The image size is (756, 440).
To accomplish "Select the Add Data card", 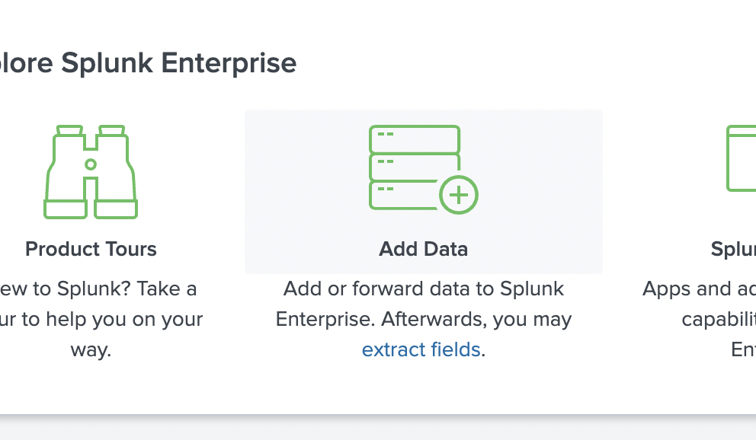I will coord(423,192).
